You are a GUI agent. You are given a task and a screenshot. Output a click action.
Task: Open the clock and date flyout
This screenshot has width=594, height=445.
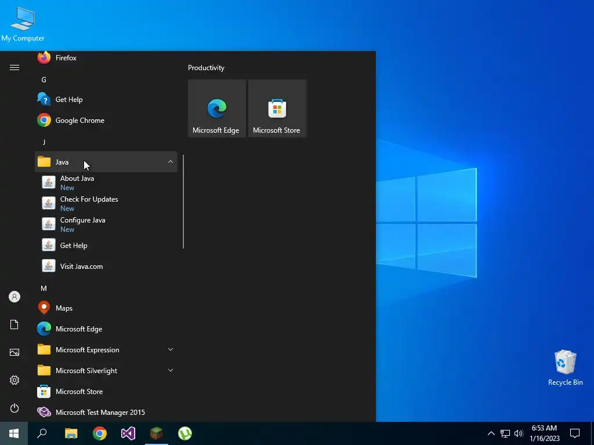[544, 433]
